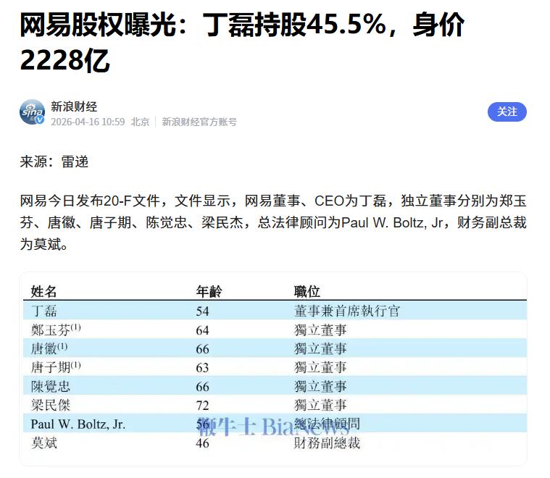
Task: Click the 新浪财经官方账号 label
Action: click(199, 122)
